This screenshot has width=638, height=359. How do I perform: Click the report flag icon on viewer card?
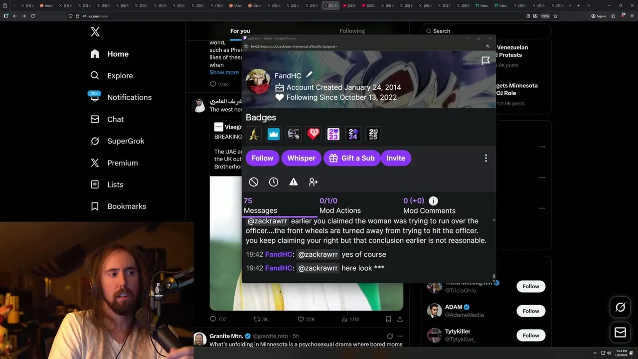pos(485,61)
